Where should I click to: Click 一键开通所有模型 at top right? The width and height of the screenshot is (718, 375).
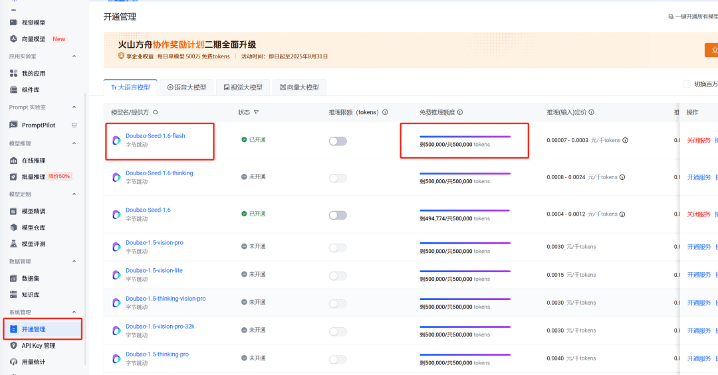tap(693, 17)
